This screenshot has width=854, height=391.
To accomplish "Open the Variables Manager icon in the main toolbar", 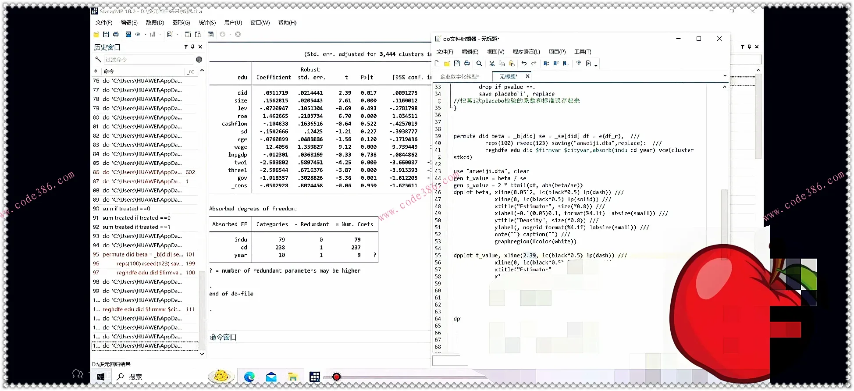I will (x=210, y=35).
